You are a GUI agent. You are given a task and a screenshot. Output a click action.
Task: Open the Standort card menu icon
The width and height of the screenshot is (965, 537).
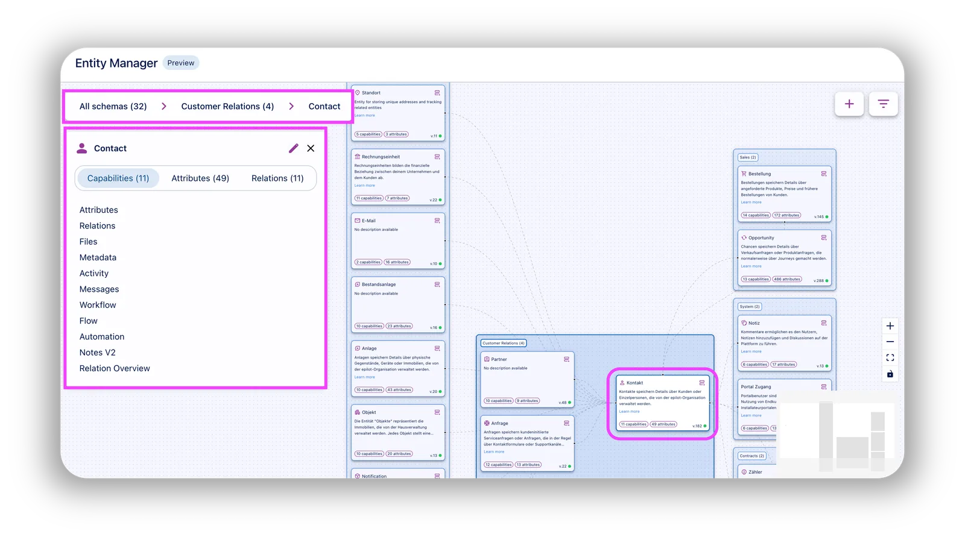click(x=437, y=93)
